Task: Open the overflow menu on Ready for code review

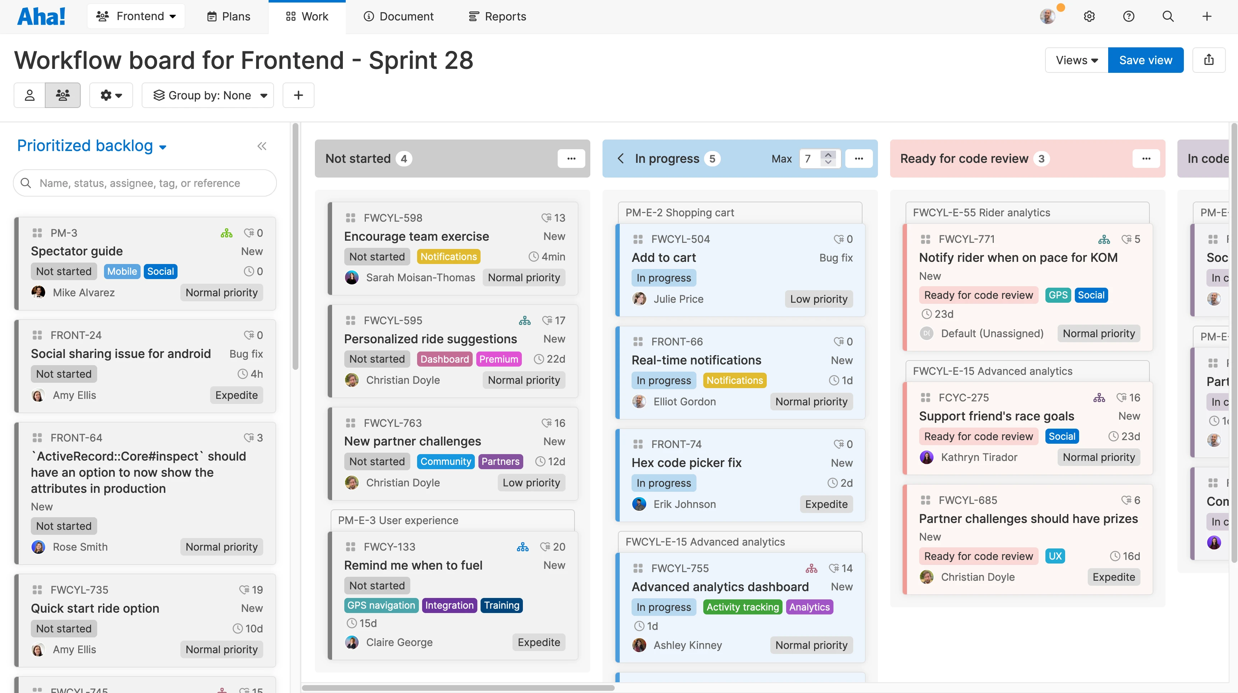Action: 1147,158
